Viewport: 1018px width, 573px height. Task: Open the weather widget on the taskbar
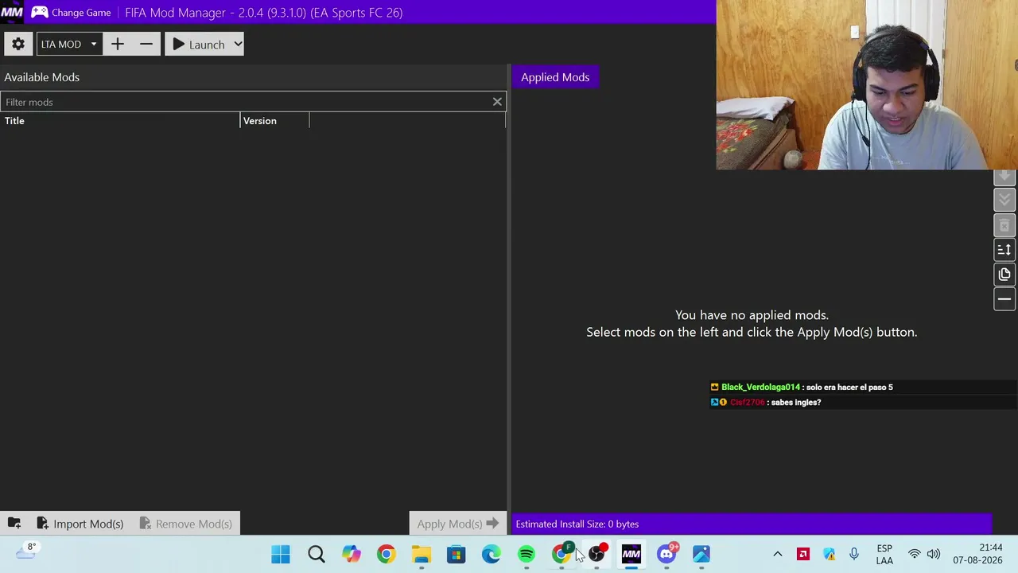coord(25,551)
